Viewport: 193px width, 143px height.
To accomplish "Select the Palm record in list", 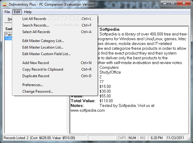I will tap(9, 34).
